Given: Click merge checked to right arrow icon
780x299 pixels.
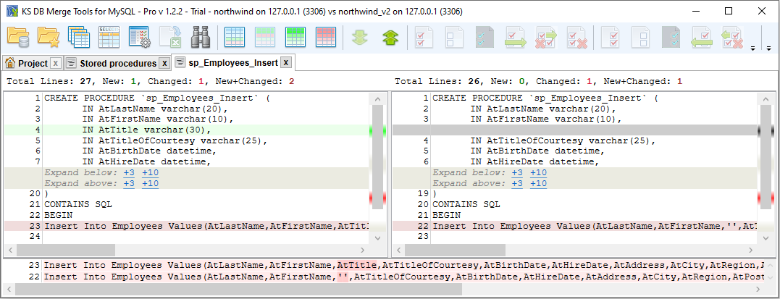Looking at the screenshot, I should tap(516, 38).
